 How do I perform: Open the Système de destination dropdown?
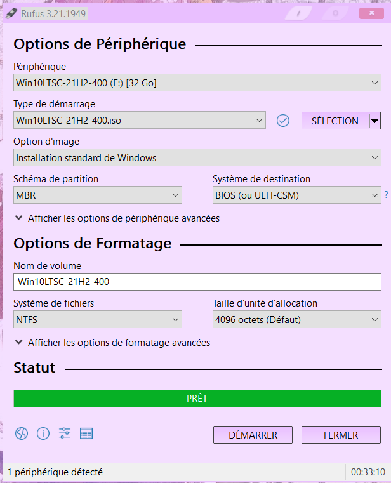coord(296,195)
